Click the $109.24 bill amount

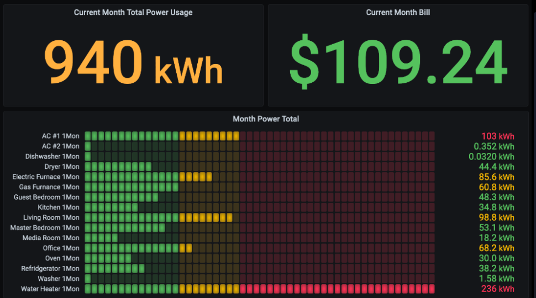398,62
